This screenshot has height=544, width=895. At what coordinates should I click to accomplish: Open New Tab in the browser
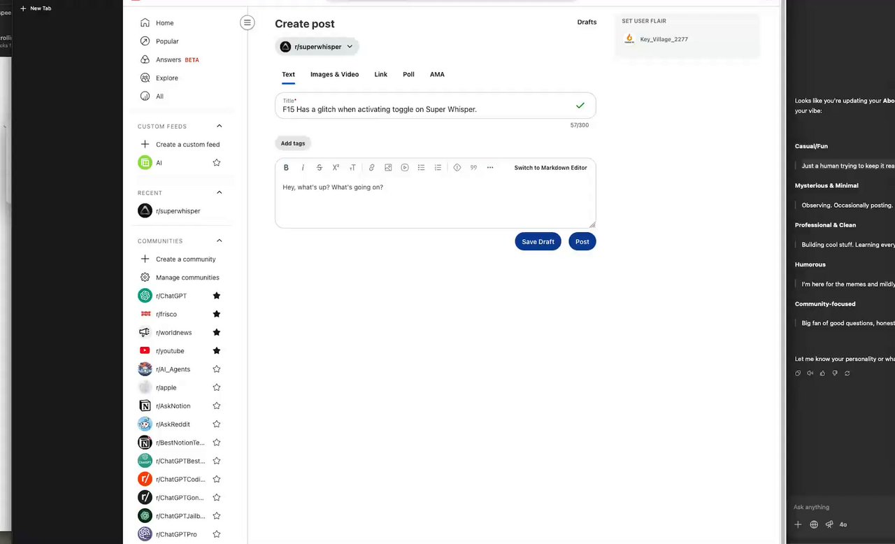pos(36,8)
